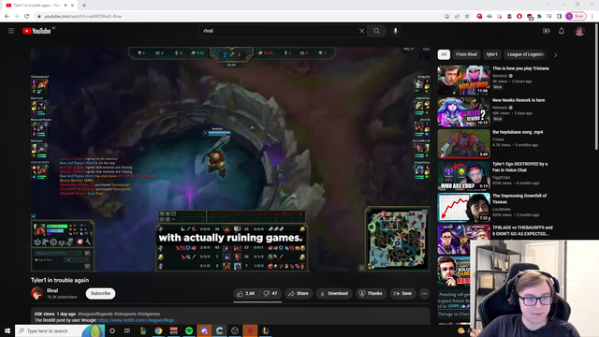This screenshot has height=337, width=599.
Task: Open YouTube notifications bell
Action: pyautogui.click(x=562, y=31)
